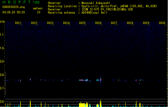Image resolution: width=168 pixels, height=107 pixels.
Task: Select the receiver text ICOM IC-575 53.7492 MHz USB
Action: point(107,9)
